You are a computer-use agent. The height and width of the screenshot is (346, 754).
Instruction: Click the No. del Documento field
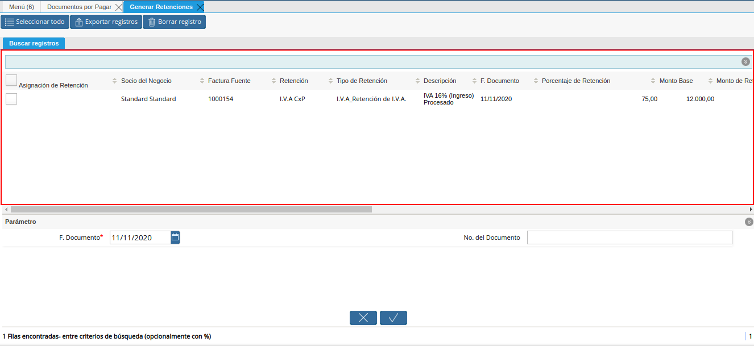click(629, 237)
